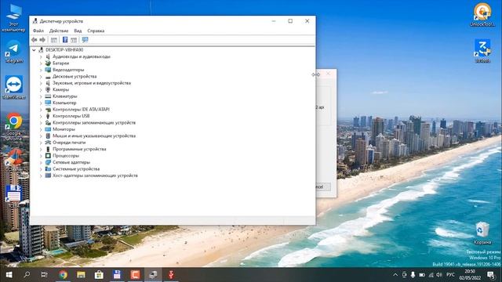
Task: Open the notification center icon
Action: pyautogui.click(x=491, y=275)
